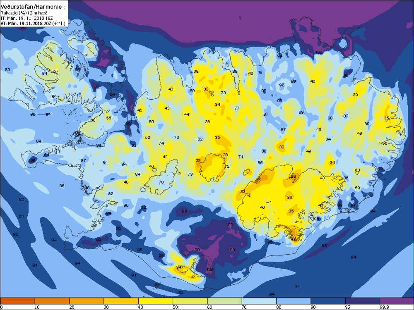Viewport: 414px width, 310px height.
Task: Click the map value 44
Action: 187,114
